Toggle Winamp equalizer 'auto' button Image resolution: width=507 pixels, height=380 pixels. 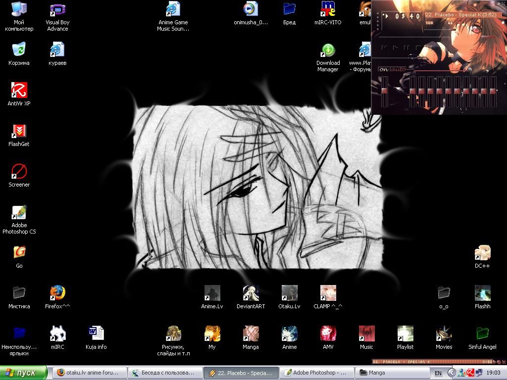point(398,69)
